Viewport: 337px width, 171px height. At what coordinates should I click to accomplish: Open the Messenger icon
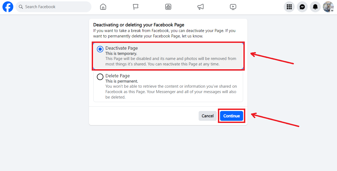coord(302,7)
